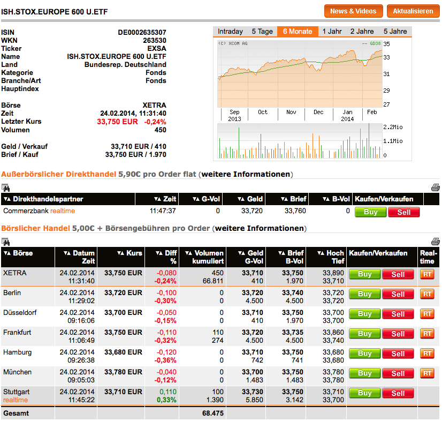This screenshot has width=442, height=421.
Task: Sell on Frankfurt exchange
Action: tap(398, 334)
